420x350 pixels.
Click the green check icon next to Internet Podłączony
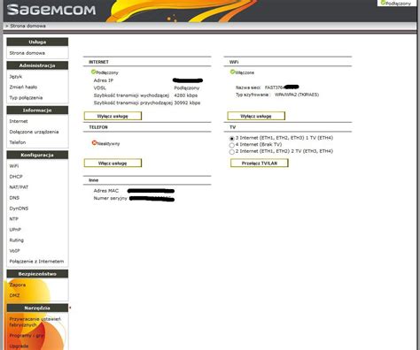click(x=93, y=72)
